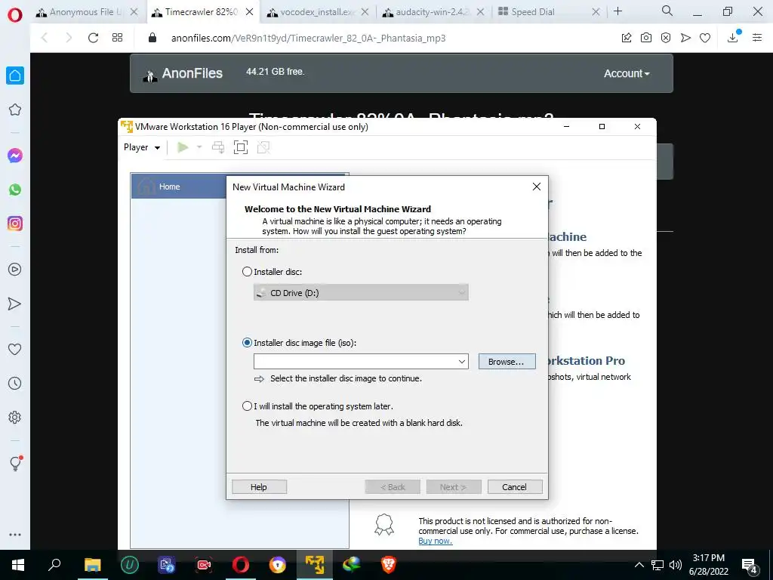The height and width of the screenshot is (580, 773).
Task: Expand the power options arrow beside play icon
Action: point(199,147)
